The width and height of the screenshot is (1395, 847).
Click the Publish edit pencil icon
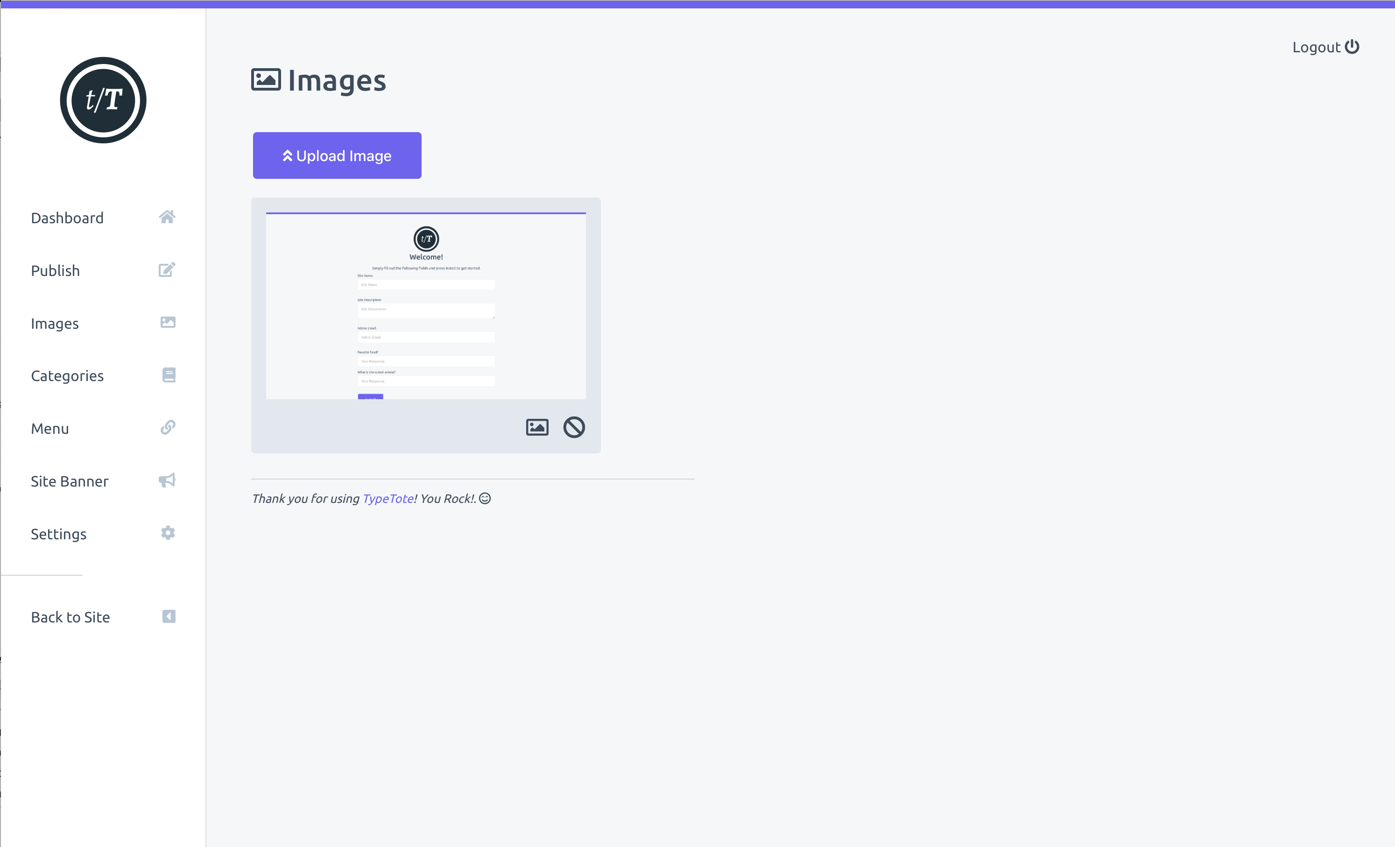[167, 270]
